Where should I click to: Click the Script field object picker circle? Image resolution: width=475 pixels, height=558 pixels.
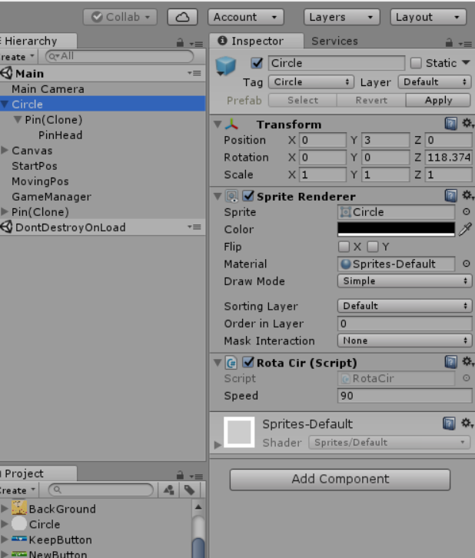(x=466, y=378)
